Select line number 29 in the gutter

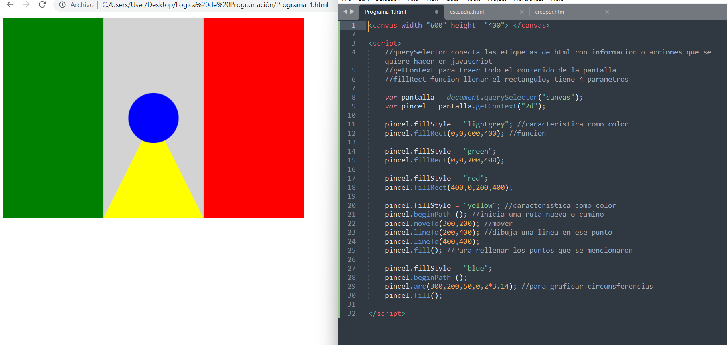[x=351, y=286]
